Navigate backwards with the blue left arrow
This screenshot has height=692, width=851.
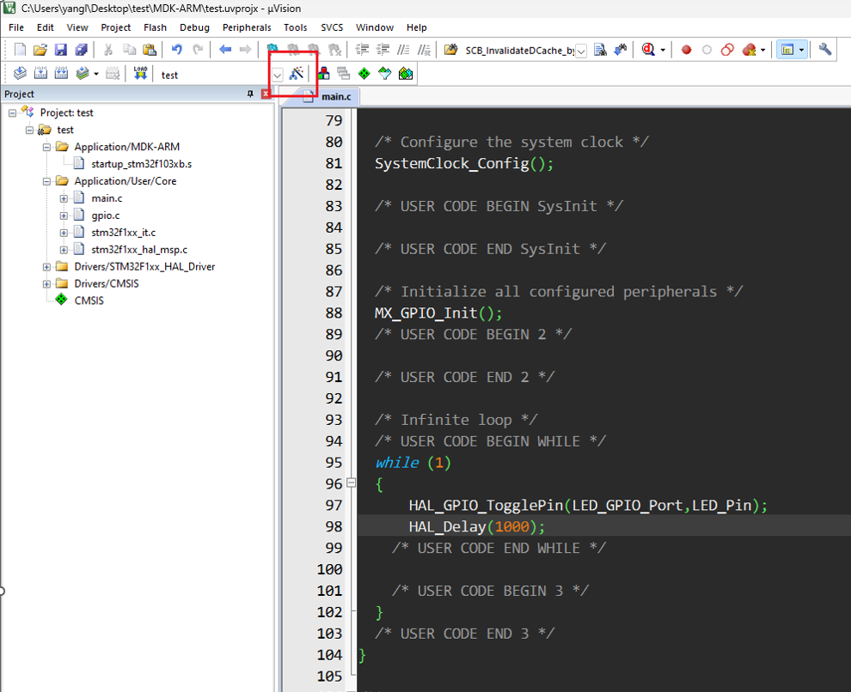pyautogui.click(x=225, y=50)
